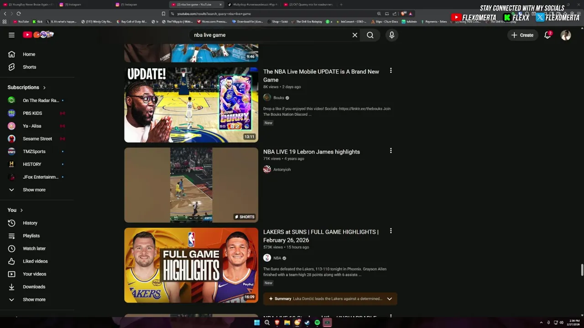The image size is (584, 328).
Task: Open the account avatar menu
Action: coord(566,35)
